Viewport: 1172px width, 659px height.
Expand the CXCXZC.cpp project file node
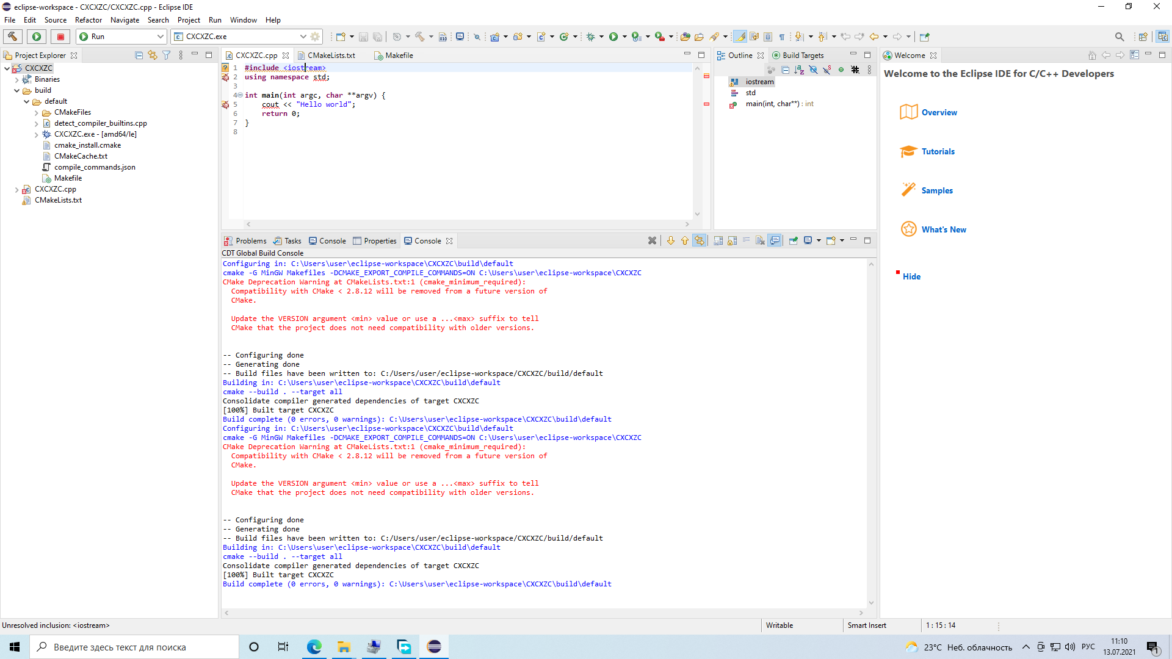pos(16,189)
